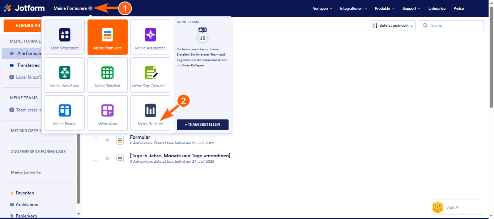This screenshot has width=494, height=219.
Task: Open the Enterprise page
Action: pyautogui.click(x=437, y=8)
